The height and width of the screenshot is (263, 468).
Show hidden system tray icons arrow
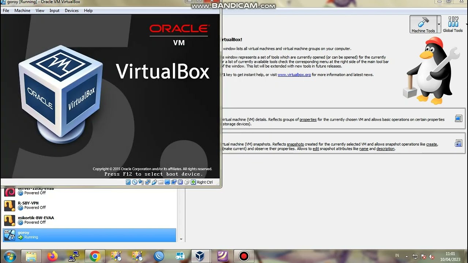point(407,256)
